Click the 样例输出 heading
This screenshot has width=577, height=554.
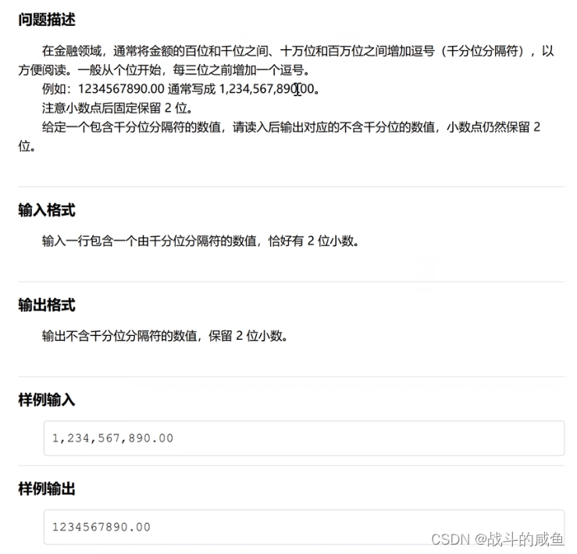pos(47,489)
